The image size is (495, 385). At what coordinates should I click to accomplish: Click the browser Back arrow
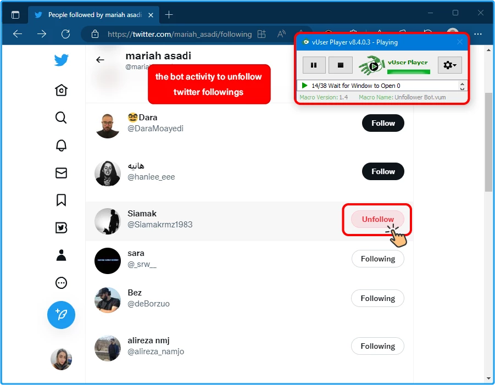pos(18,34)
